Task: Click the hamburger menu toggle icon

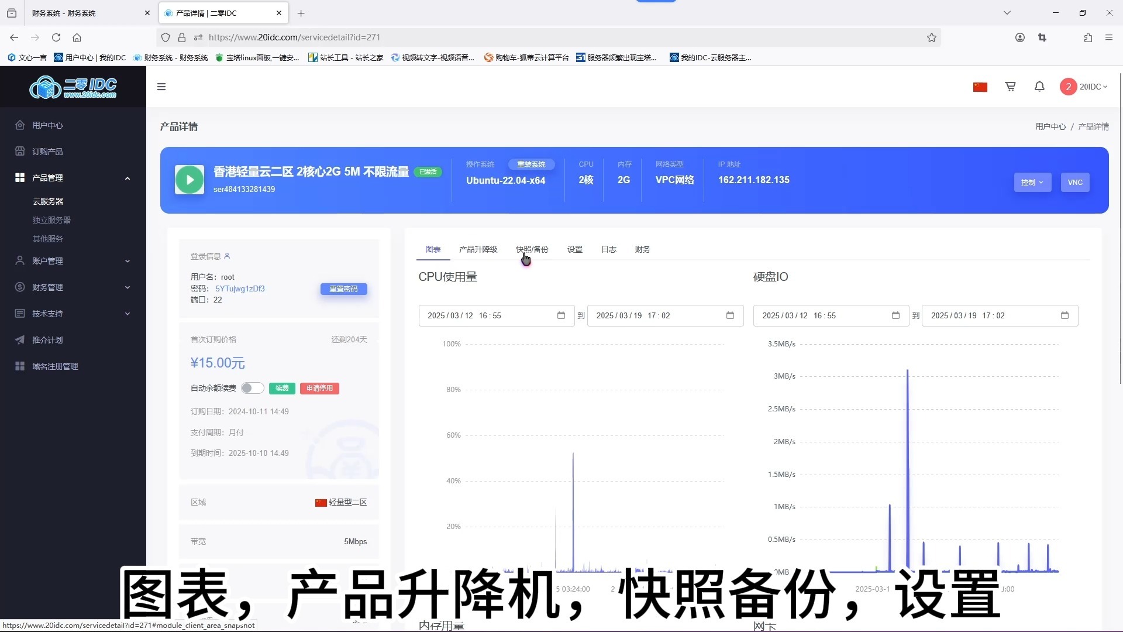Action: 161,87
